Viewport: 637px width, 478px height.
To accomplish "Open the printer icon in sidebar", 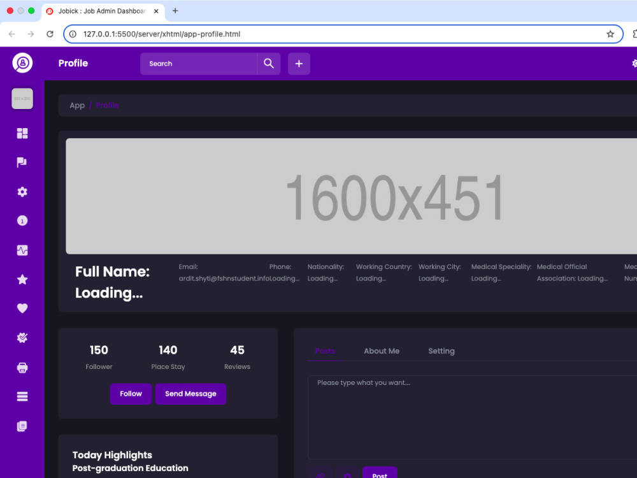I will 22,368.
